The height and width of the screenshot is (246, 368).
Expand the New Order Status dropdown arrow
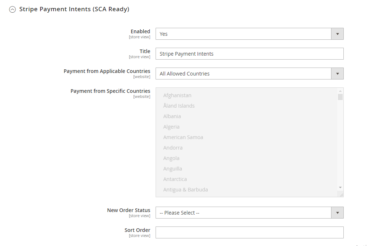point(337,213)
